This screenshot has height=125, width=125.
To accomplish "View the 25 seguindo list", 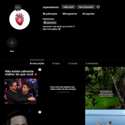I will (x=88, y=14).
